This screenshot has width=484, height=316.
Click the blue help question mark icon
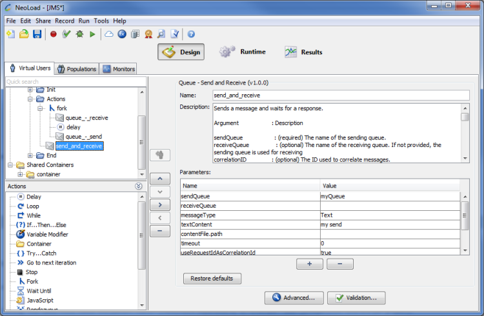point(191,34)
